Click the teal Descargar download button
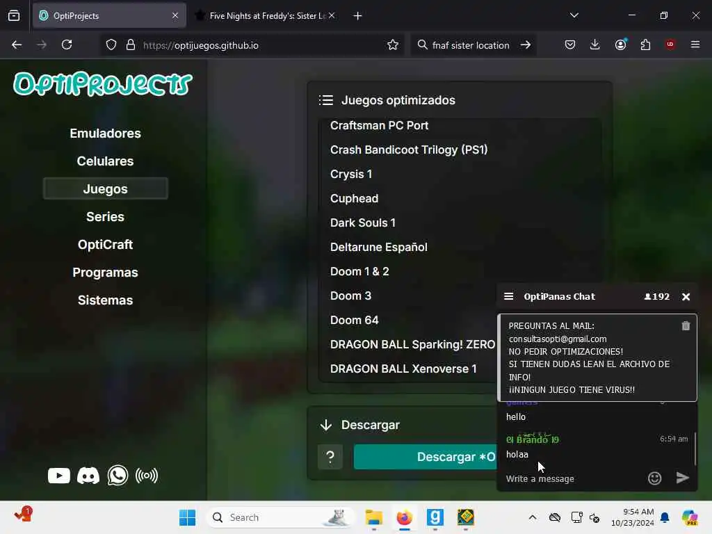The width and height of the screenshot is (712, 534). (x=426, y=457)
